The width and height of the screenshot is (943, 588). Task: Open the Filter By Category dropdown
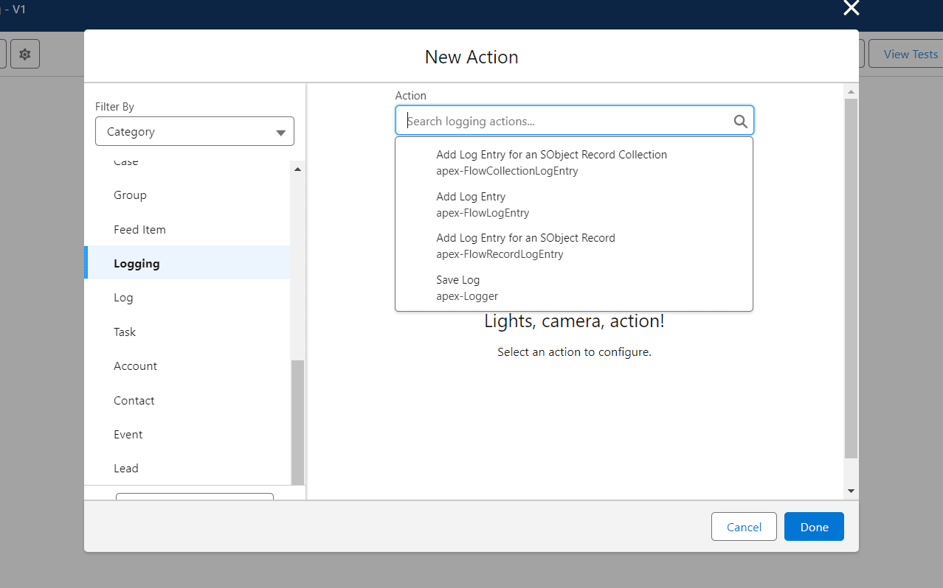click(195, 132)
